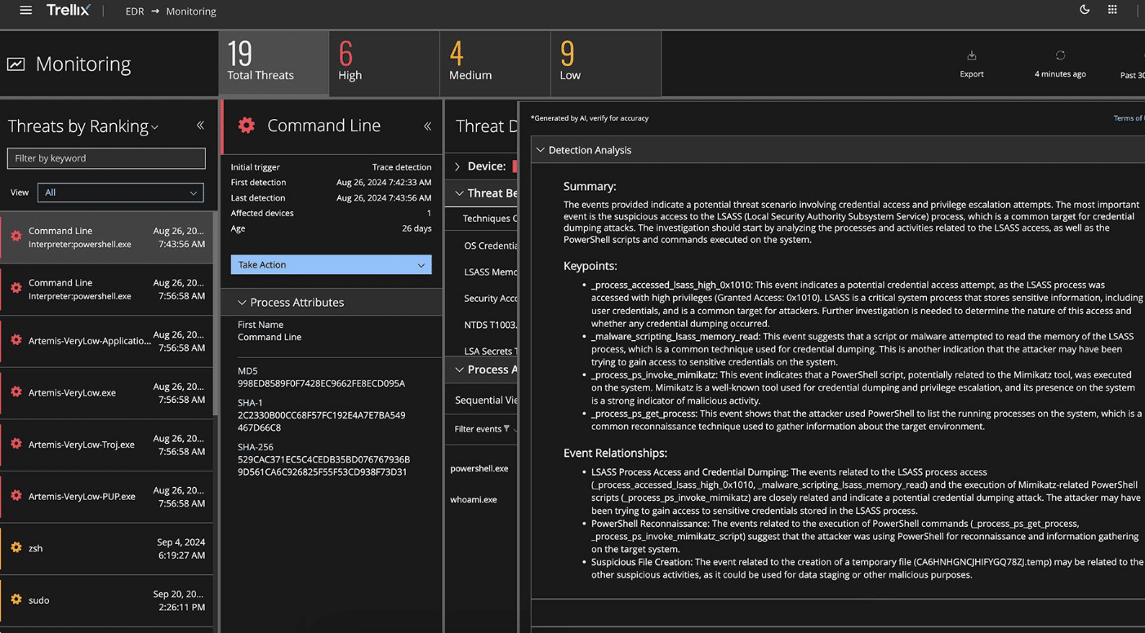Viewport: 1145px width, 633px height.
Task: Click the powershell.exe process entry
Action: [x=479, y=468]
